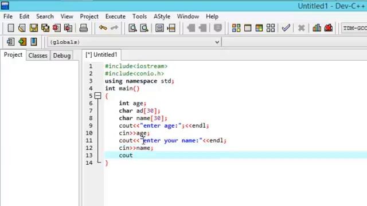Click the Save All icon
367x206 pixels.
tap(45, 28)
